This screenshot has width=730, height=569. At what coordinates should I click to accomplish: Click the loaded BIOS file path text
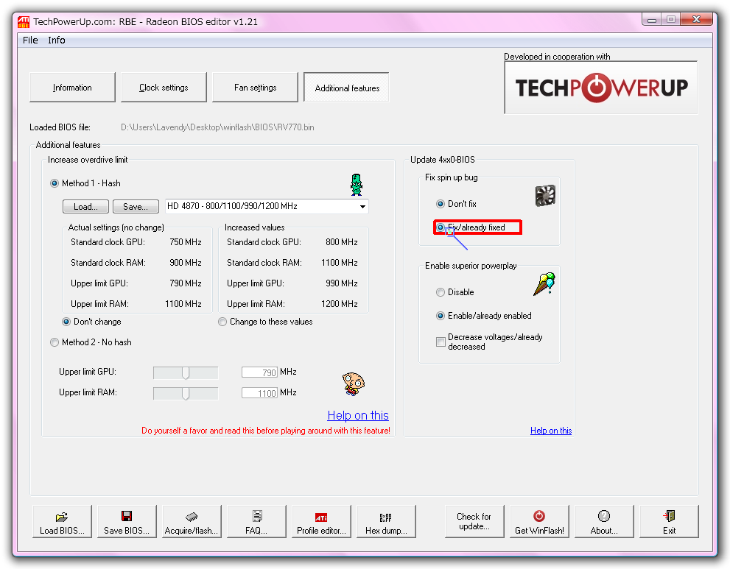tap(217, 127)
